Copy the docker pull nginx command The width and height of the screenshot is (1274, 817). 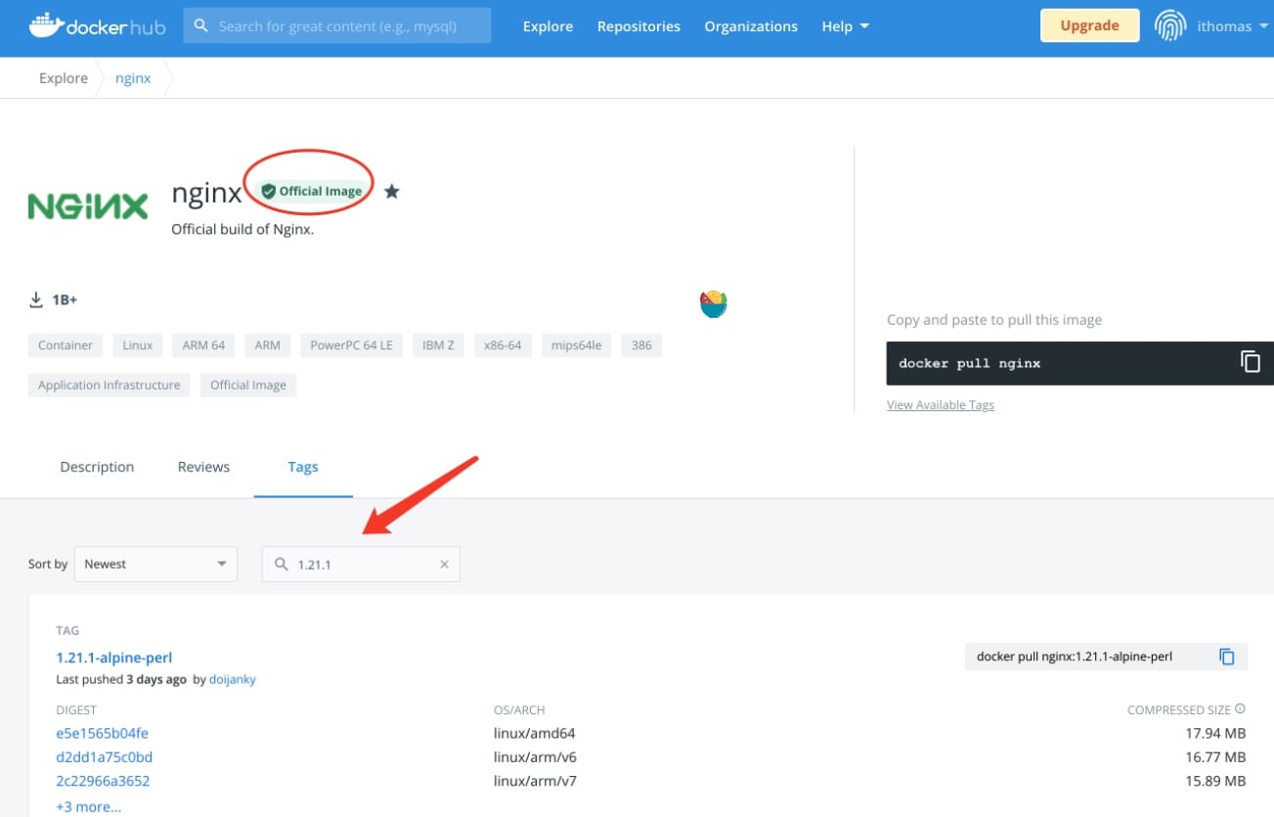1251,361
